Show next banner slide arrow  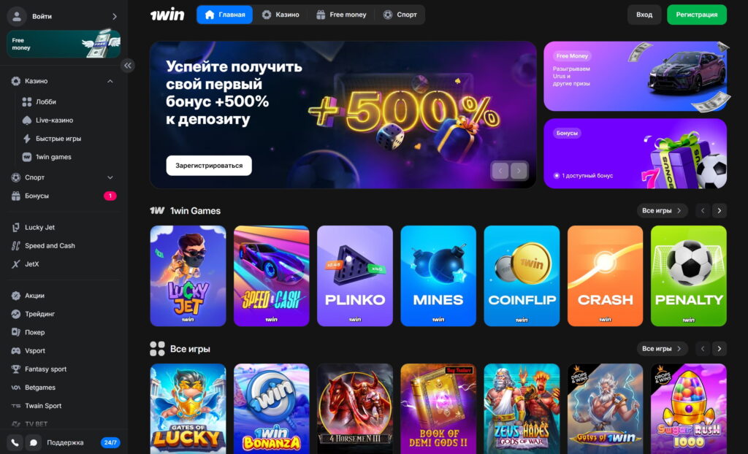(x=519, y=170)
